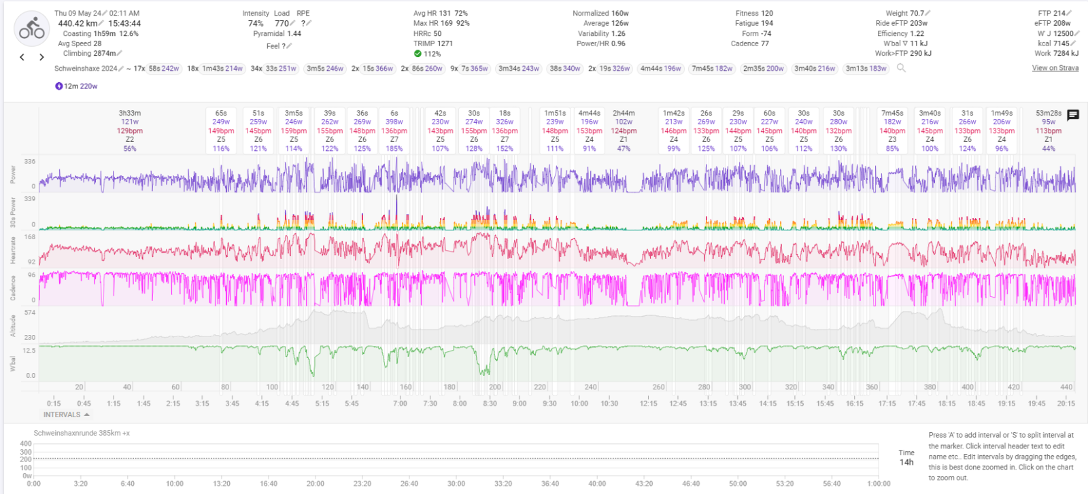Select the 15s 366w interval chip
1088x494 pixels.
click(x=378, y=69)
